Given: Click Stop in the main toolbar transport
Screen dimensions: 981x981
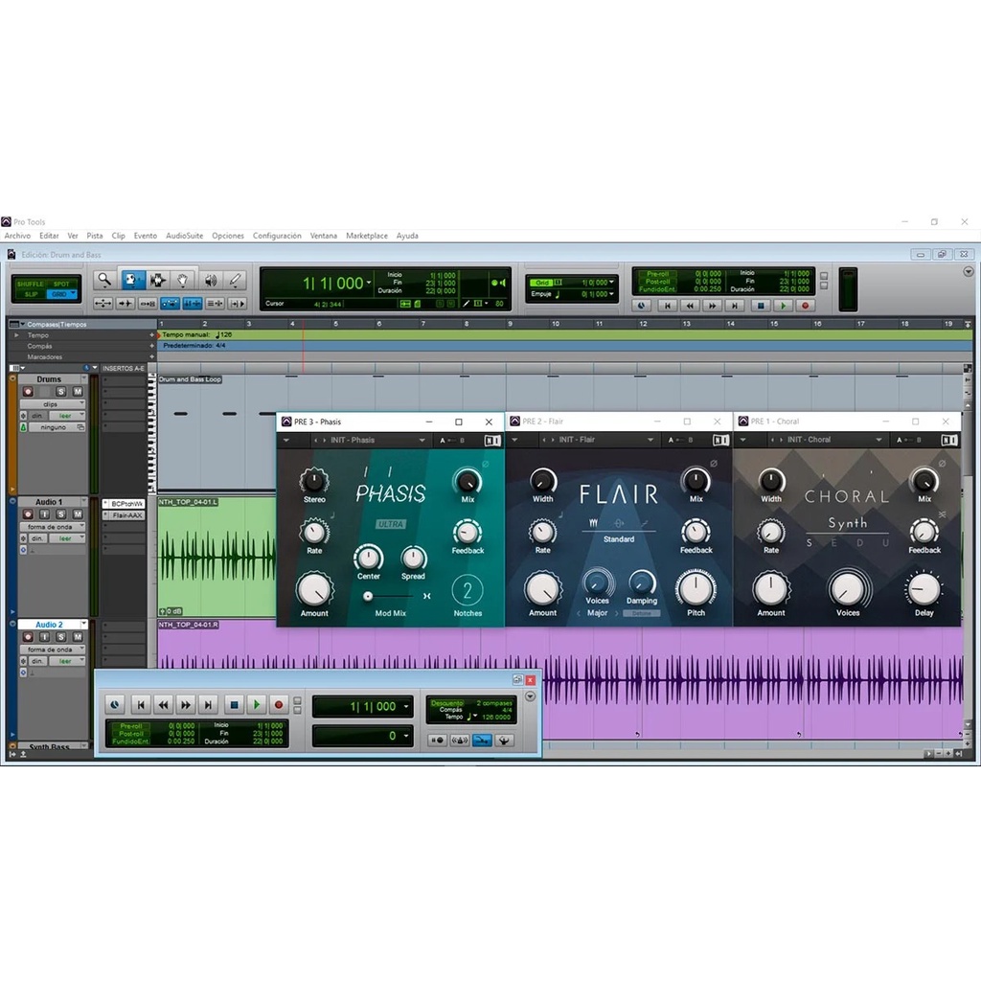Looking at the screenshot, I should [760, 306].
